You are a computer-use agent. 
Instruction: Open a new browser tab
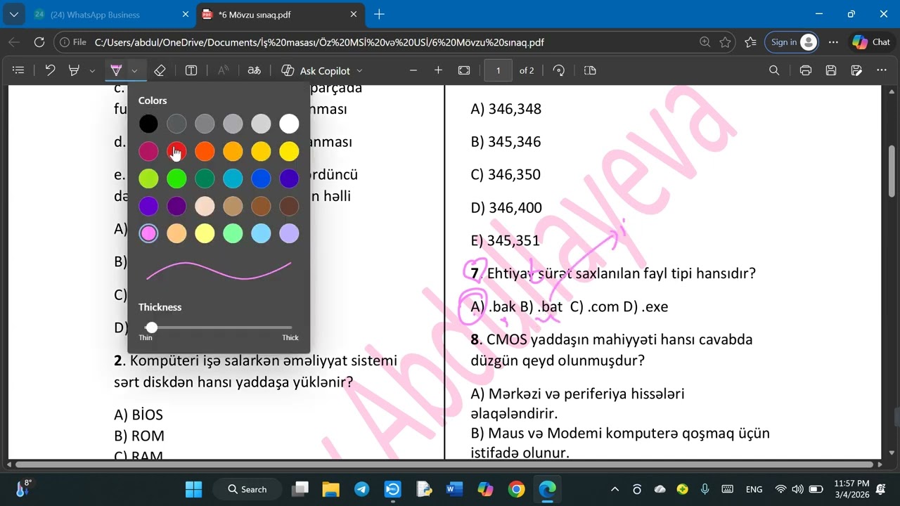[x=379, y=15]
